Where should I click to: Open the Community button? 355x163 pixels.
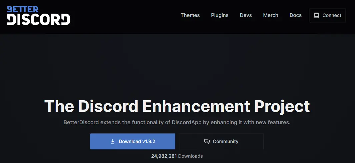(x=221, y=141)
